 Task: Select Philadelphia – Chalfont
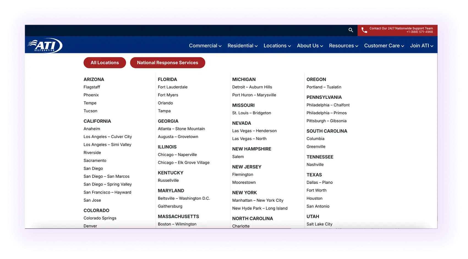pos(328,105)
